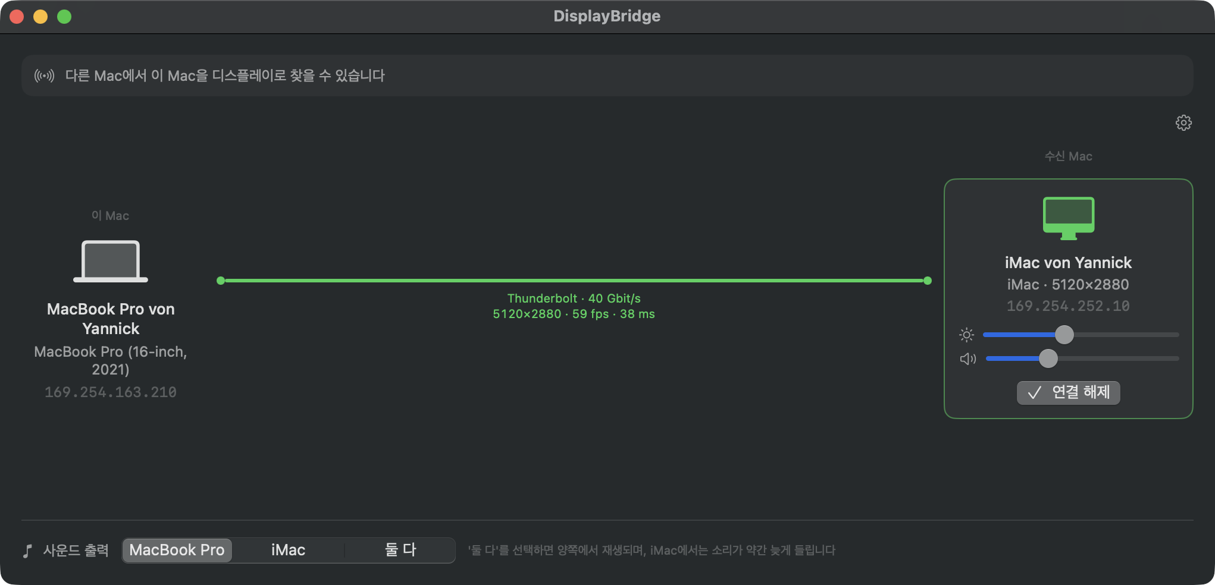This screenshot has width=1215, height=585.
Task: Click the iMac · 5120×2880 resolution text
Action: pos(1069,285)
